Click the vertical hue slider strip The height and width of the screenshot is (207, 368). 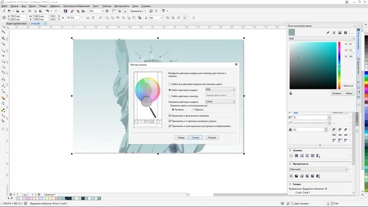[x=339, y=66]
